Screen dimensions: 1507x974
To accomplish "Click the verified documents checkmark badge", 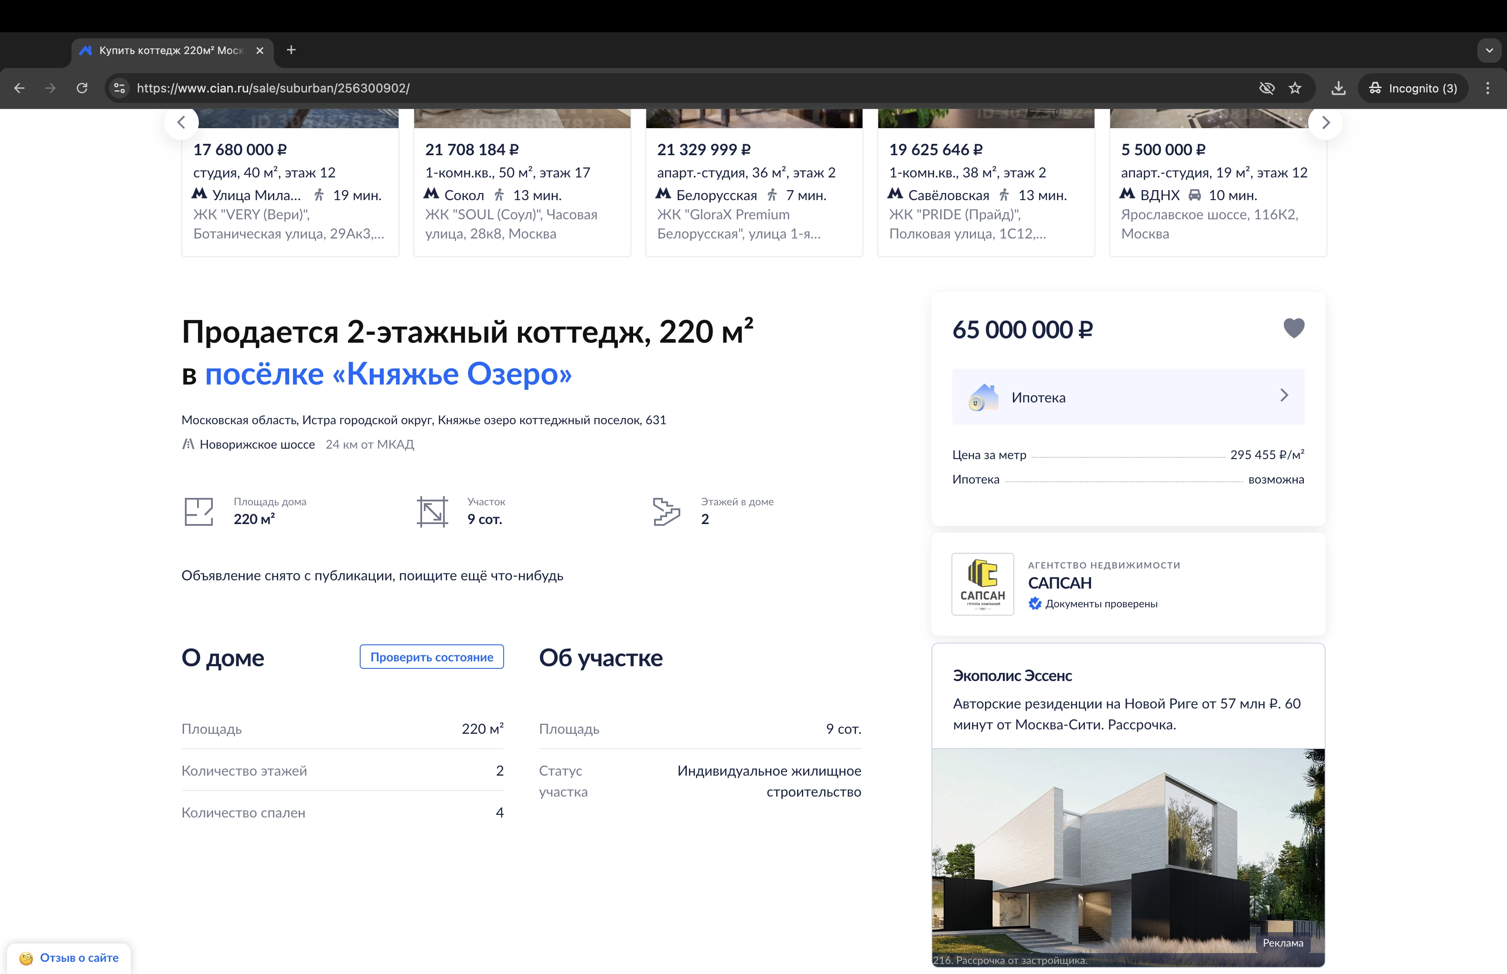I will 1035,604.
